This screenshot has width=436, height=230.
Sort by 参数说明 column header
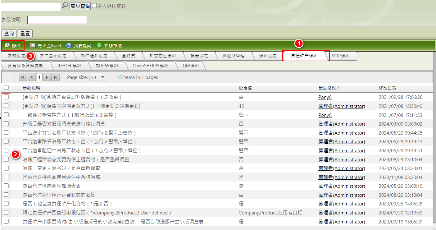pos(31,88)
